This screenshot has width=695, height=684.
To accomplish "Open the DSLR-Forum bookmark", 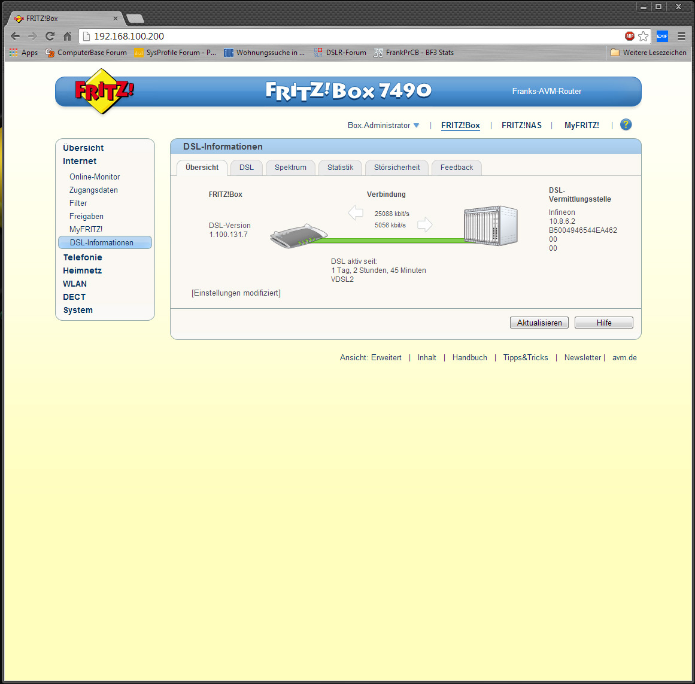I will [x=340, y=53].
